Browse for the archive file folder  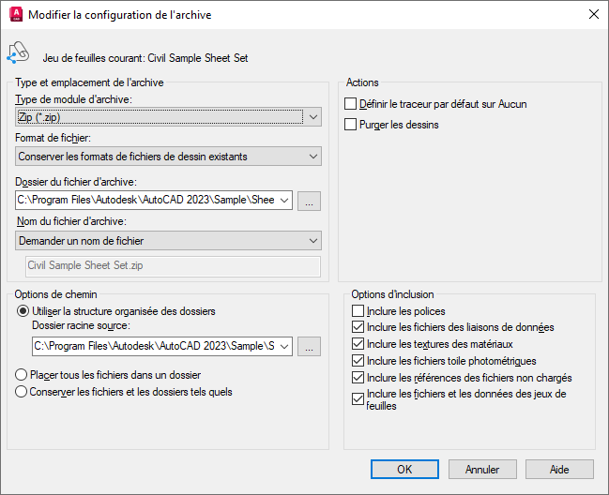(x=310, y=200)
